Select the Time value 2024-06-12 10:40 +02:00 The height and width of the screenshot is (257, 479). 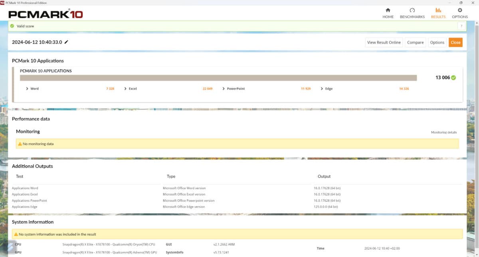pyautogui.click(x=382, y=248)
